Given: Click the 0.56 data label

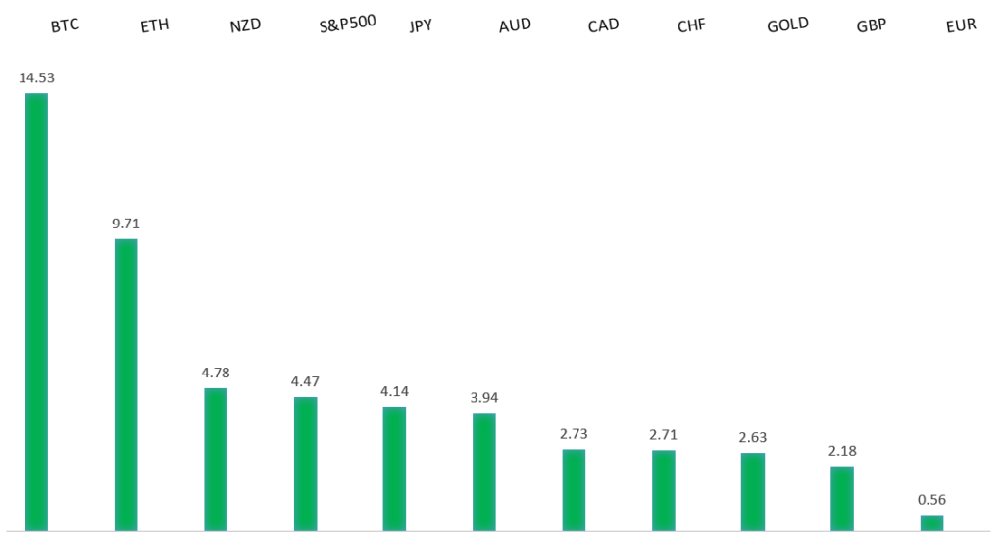Looking at the screenshot, I should pos(931,499).
